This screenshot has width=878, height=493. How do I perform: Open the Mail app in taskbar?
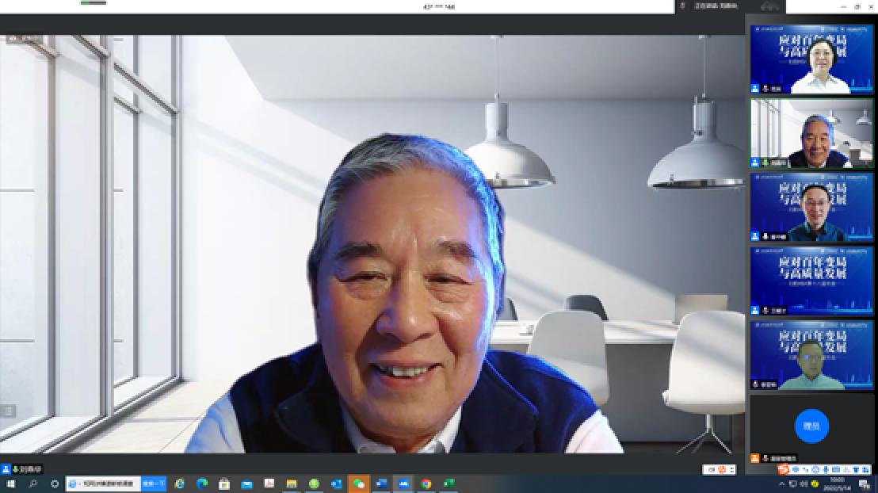pos(246,483)
